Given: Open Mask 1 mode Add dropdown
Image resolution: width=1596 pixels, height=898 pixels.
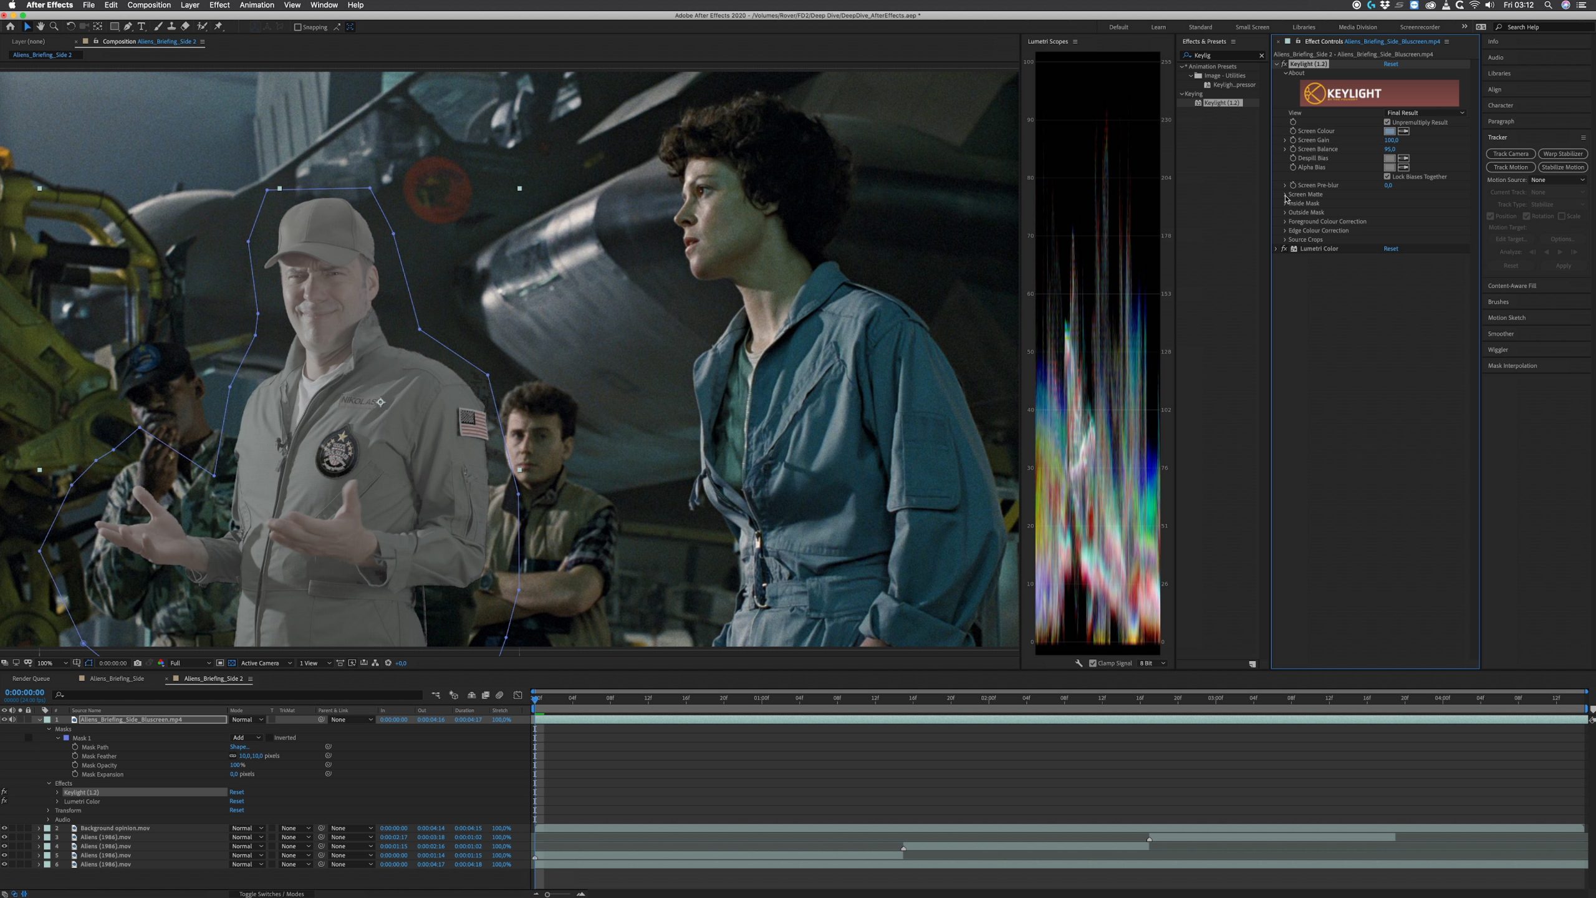Looking at the screenshot, I should pos(246,738).
